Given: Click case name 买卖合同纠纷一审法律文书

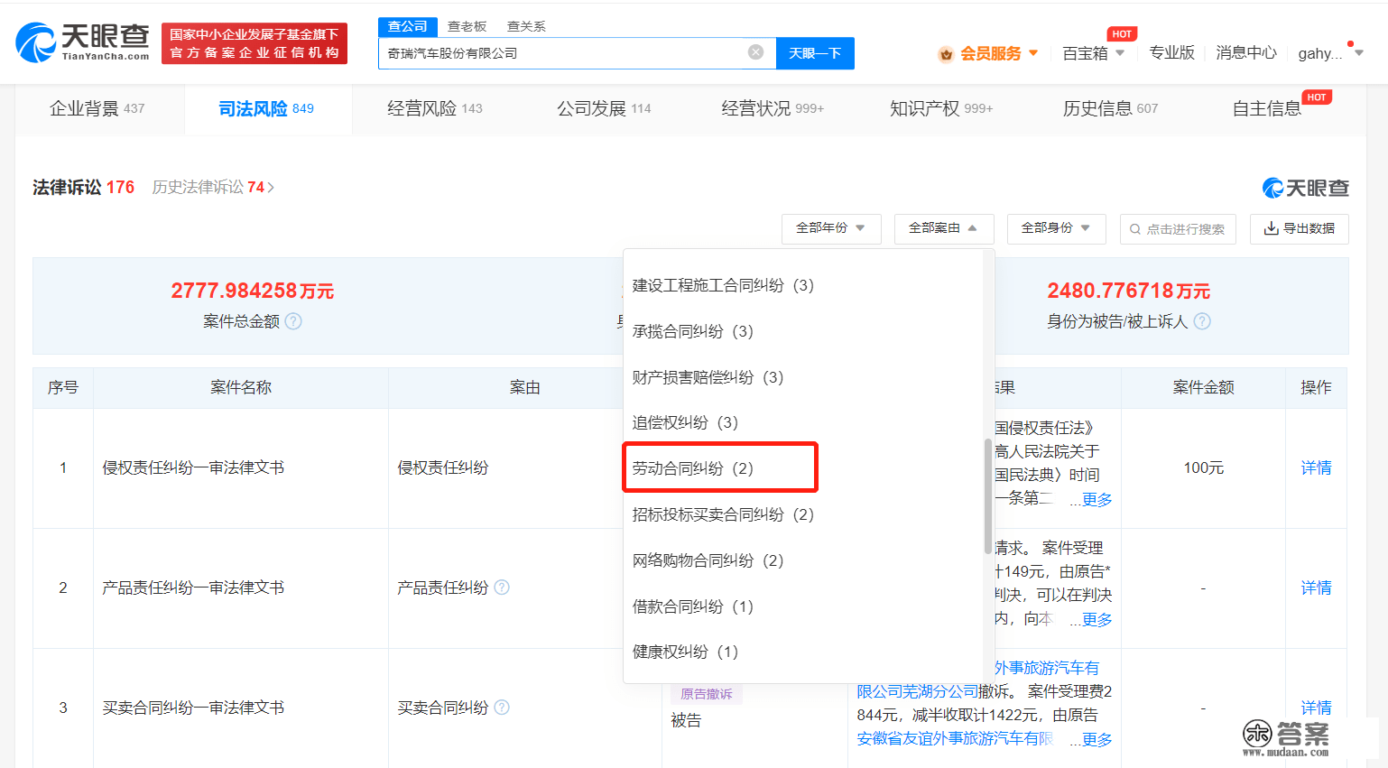Looking at the screenshot, I should (193, 708).
